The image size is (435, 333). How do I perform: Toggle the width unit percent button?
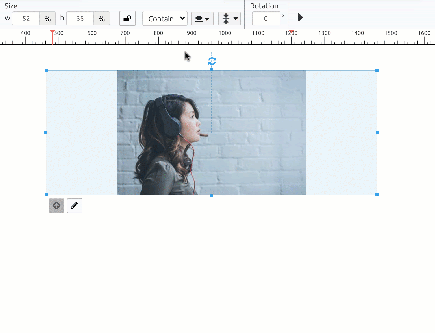47,19
